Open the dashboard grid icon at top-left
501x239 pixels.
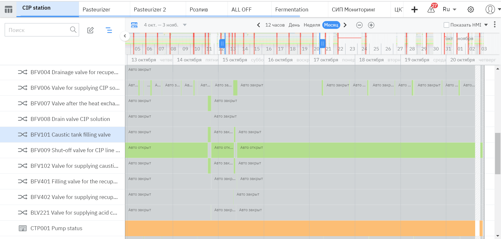coord(8,10)
